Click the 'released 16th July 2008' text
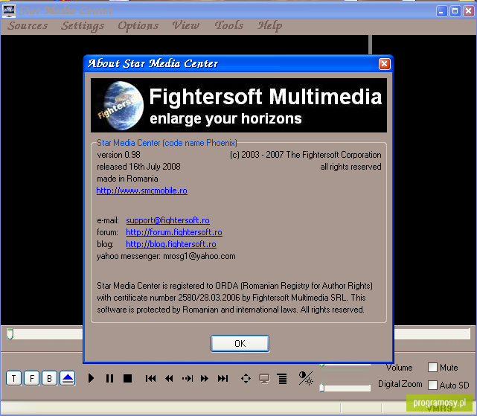Image resolution: width=477 pixels, height=416 pixels. point(138,167)
